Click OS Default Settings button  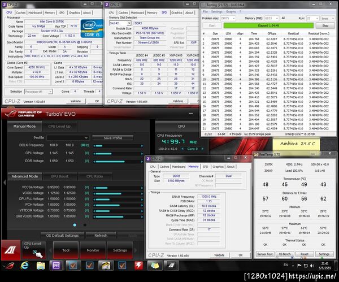[62, 235]
